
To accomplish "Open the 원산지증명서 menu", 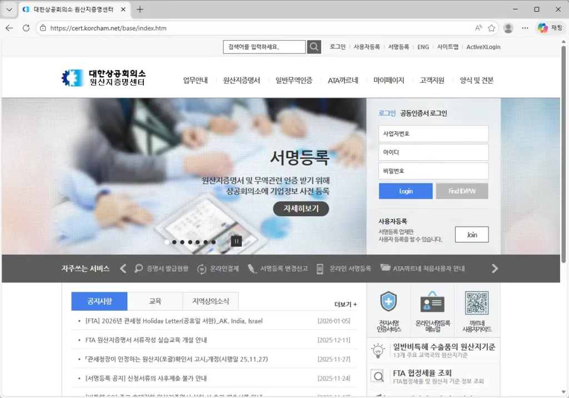I will pos(241,80).
